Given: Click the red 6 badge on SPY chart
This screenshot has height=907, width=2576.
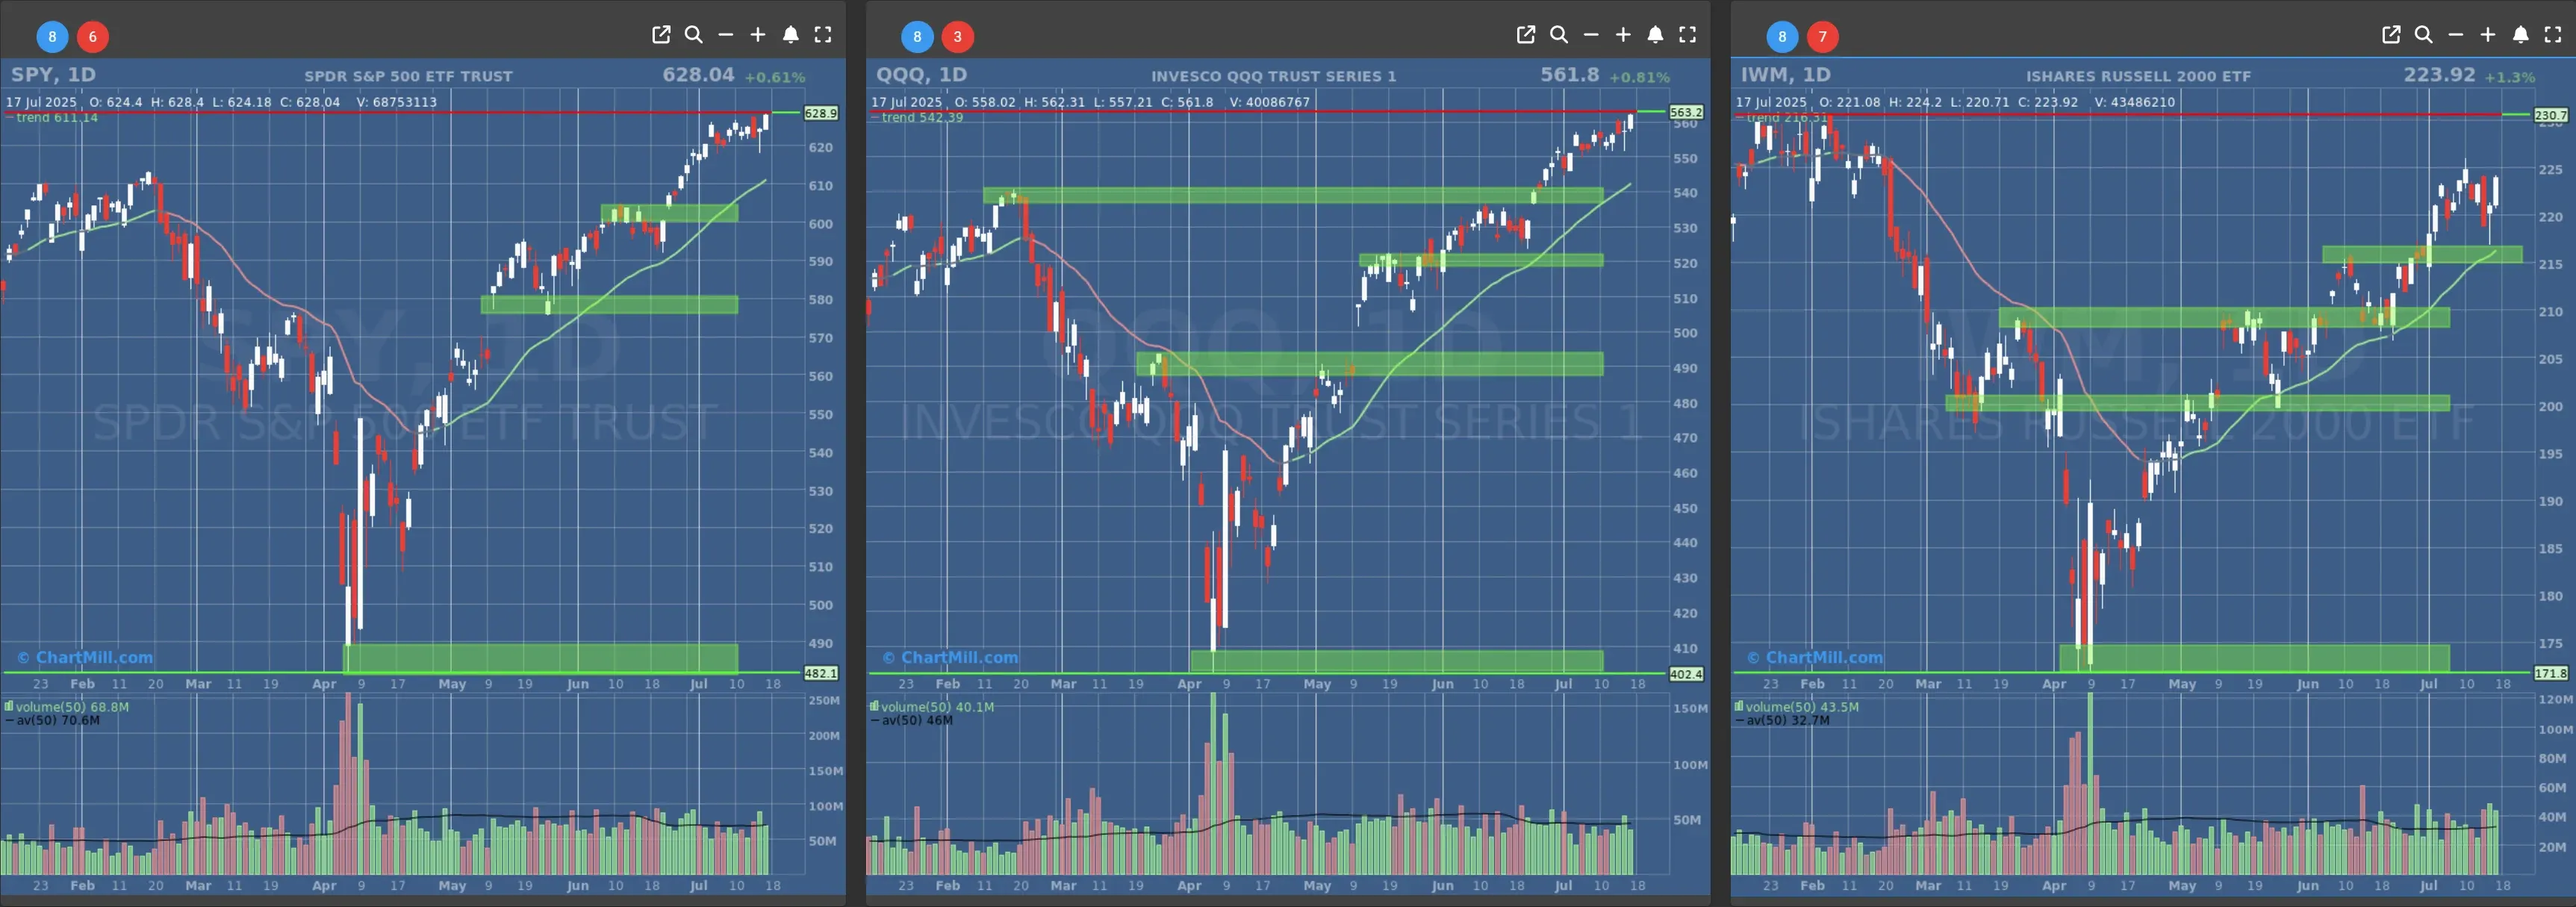Looking at the screenshot, I should [93, 37].
